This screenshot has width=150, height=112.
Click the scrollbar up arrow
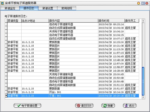(x=143, y=21)
